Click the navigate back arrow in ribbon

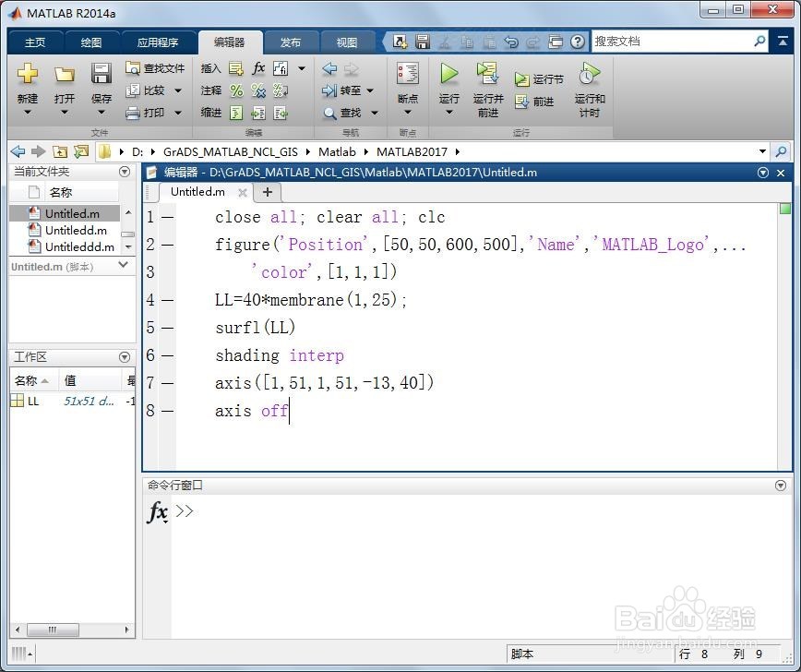point(330,68)
